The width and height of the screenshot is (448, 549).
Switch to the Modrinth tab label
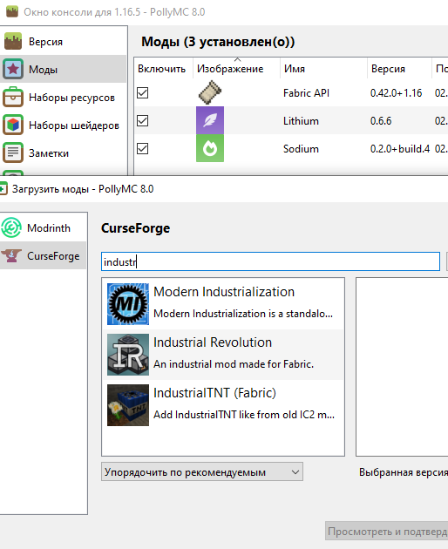tap(49, 228)
